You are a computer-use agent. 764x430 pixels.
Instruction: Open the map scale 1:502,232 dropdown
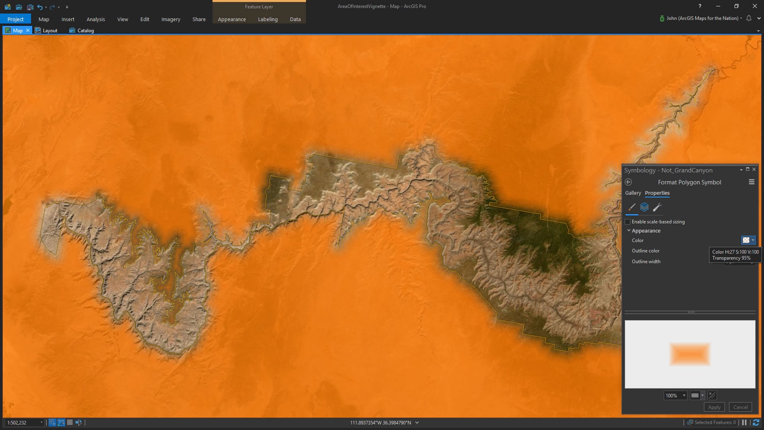coord(41,422)
